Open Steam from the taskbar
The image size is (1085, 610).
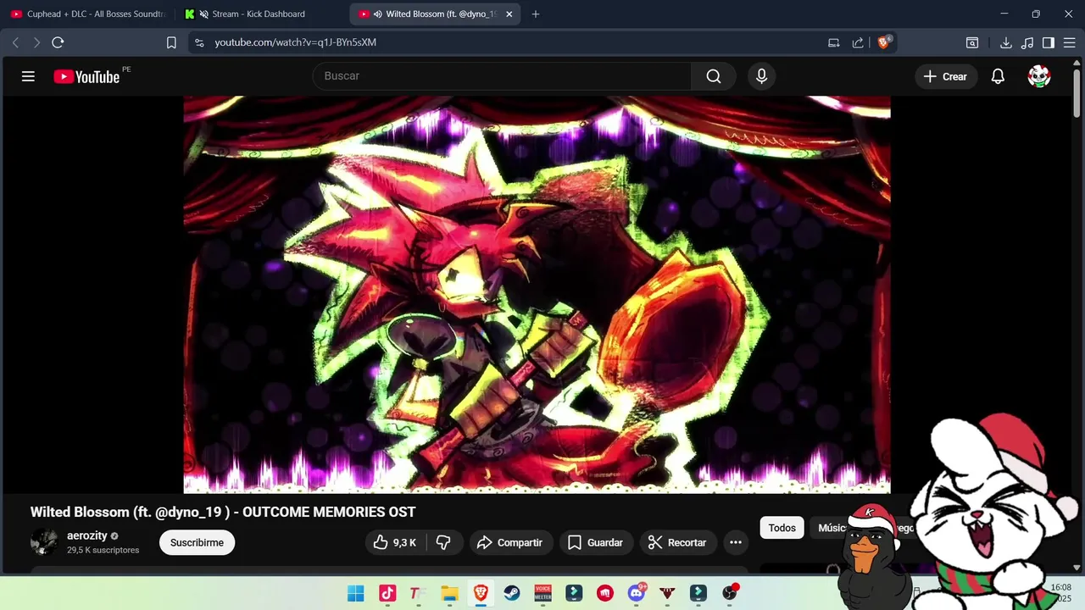click(512, 593)
